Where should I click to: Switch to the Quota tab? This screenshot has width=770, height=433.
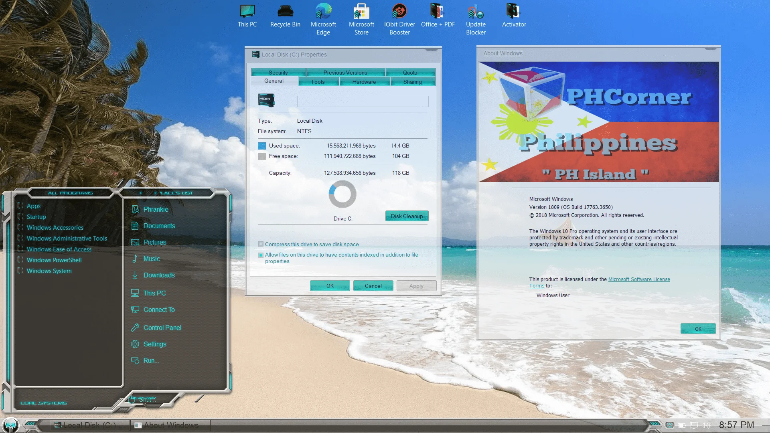tap(410, 73)
